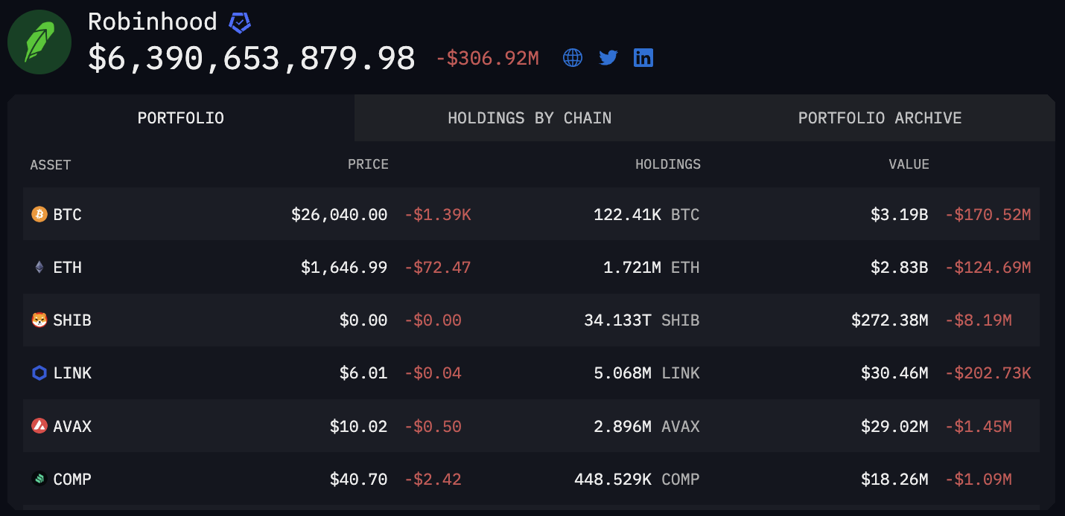
Task: Click the AVAX coin icon
Action: 39,426
